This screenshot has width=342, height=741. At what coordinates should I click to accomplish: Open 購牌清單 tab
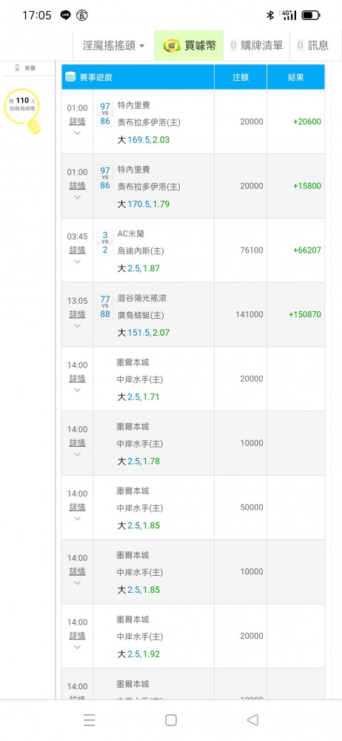tap(256, 45)
